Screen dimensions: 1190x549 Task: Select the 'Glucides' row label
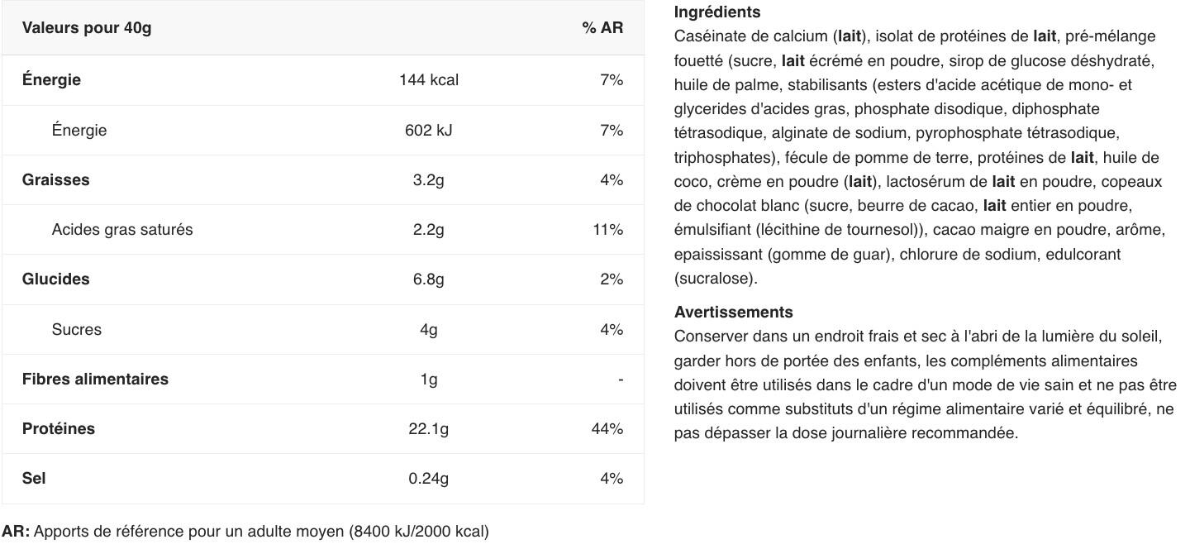55,279
